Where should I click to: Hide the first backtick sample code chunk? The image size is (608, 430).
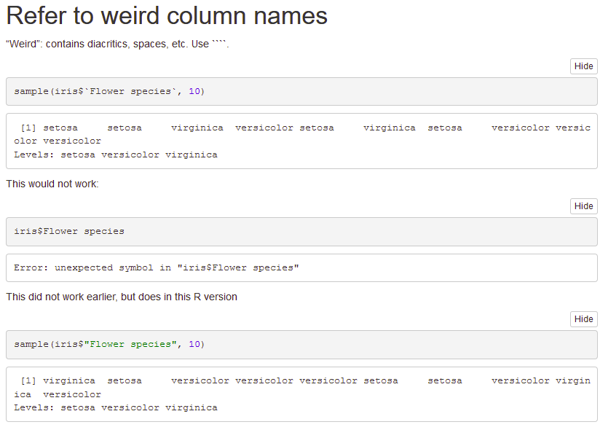click(583, 66)
